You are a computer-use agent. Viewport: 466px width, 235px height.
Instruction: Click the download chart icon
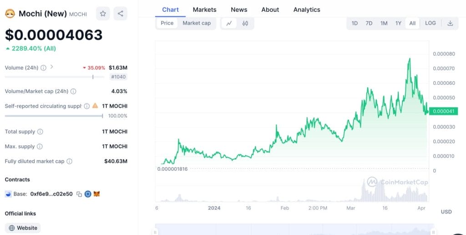click(x=450, y=23)
